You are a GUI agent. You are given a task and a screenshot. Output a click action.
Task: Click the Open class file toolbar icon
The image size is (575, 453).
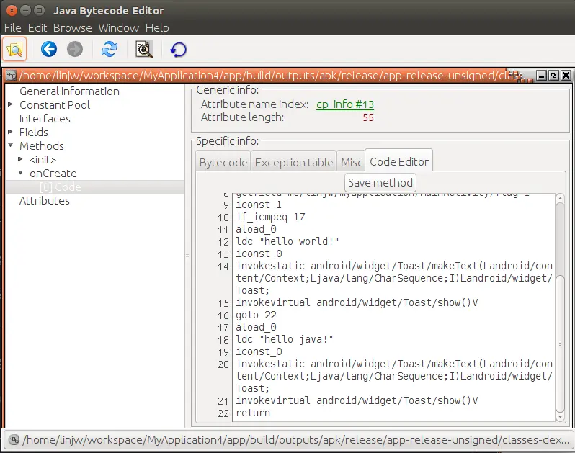pos(14,49)
